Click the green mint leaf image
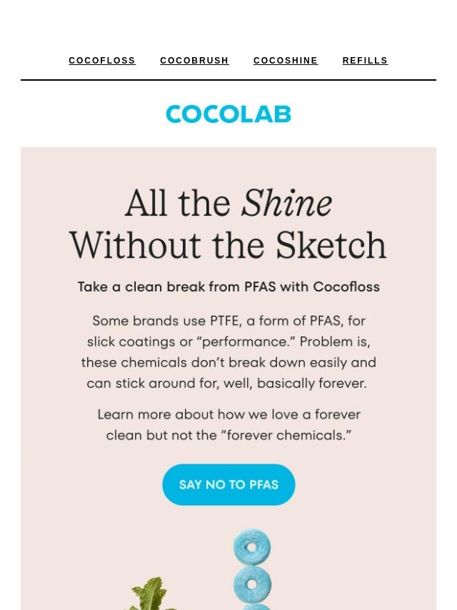This screenshot has width=457, height=610. 150,595
